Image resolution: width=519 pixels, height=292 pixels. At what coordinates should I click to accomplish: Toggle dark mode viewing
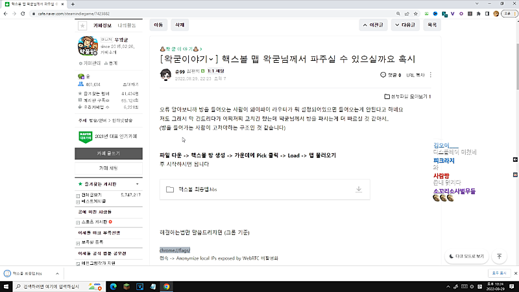coord(467,256)
